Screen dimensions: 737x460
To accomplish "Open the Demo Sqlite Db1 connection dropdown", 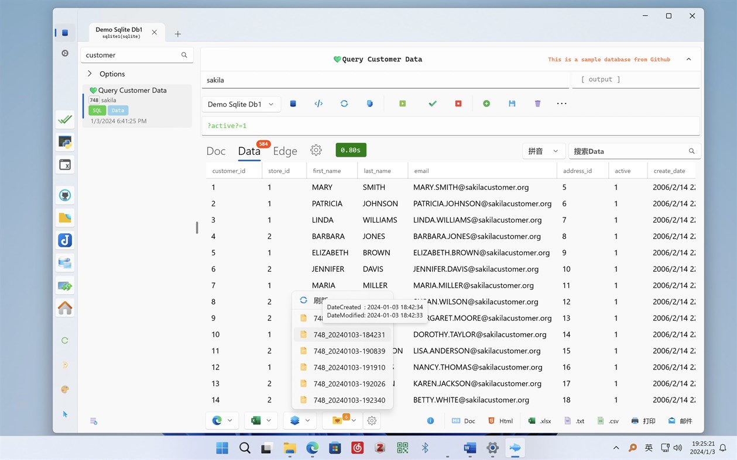I will point(241,104).
